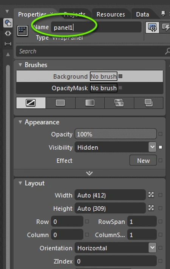Collapse the Brushes section
Viewport: 170px width, 269px height.
pos(20,65)
